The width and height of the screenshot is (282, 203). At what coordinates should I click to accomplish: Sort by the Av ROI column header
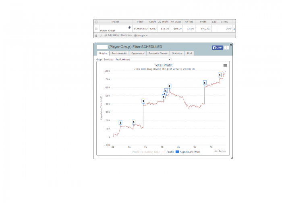coord(189,22)
